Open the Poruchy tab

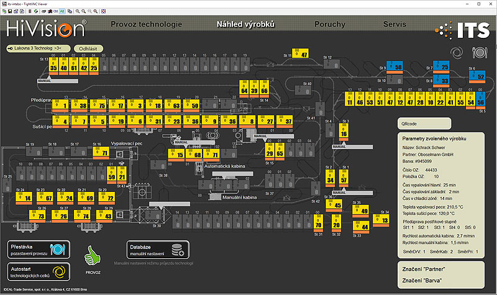[330, 25]
